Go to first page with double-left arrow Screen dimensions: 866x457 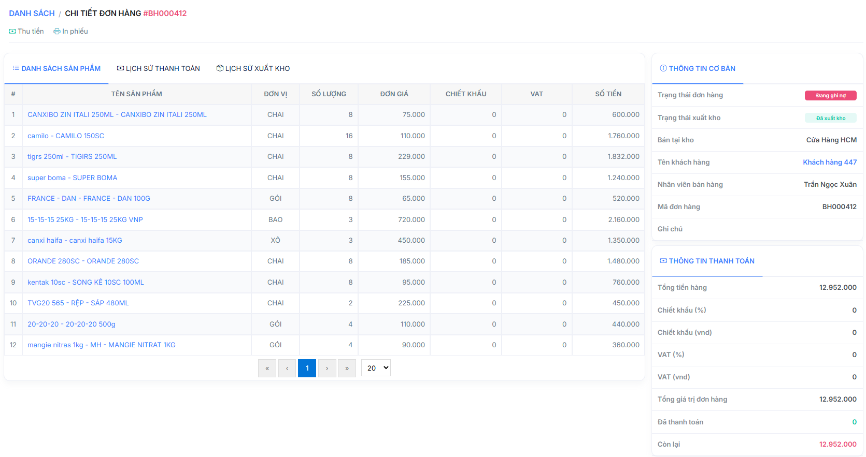(267, 368)
